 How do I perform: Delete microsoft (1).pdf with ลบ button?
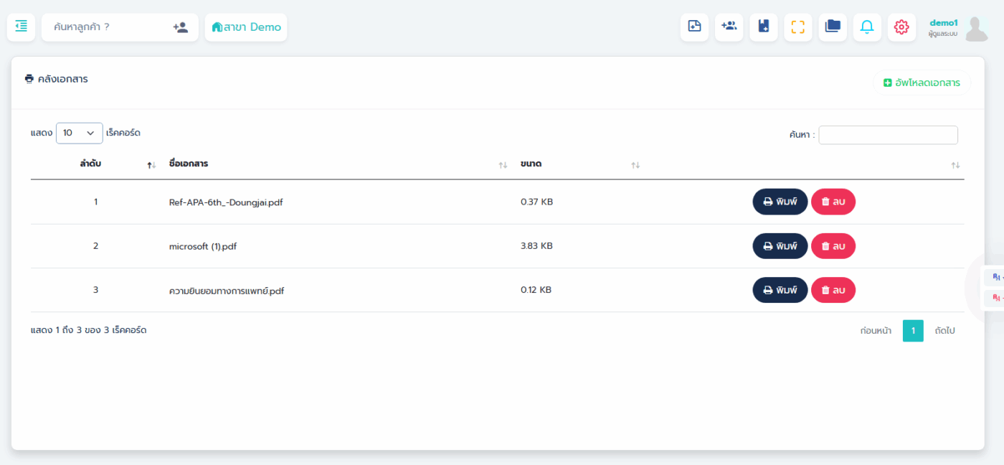[833, 246]
